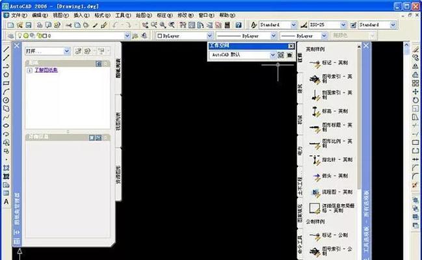Open the Standard text style dropdown
Viewport: 422px width, 260px height.
294,25
